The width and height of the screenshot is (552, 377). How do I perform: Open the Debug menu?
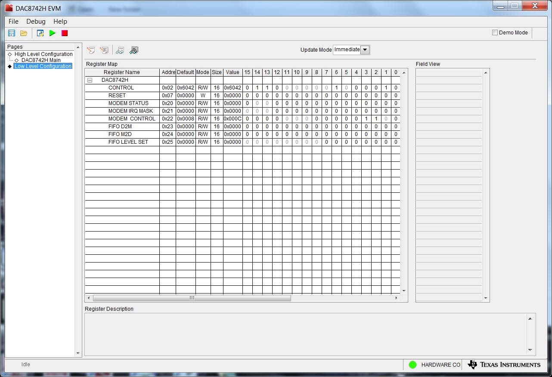point(36,22)
